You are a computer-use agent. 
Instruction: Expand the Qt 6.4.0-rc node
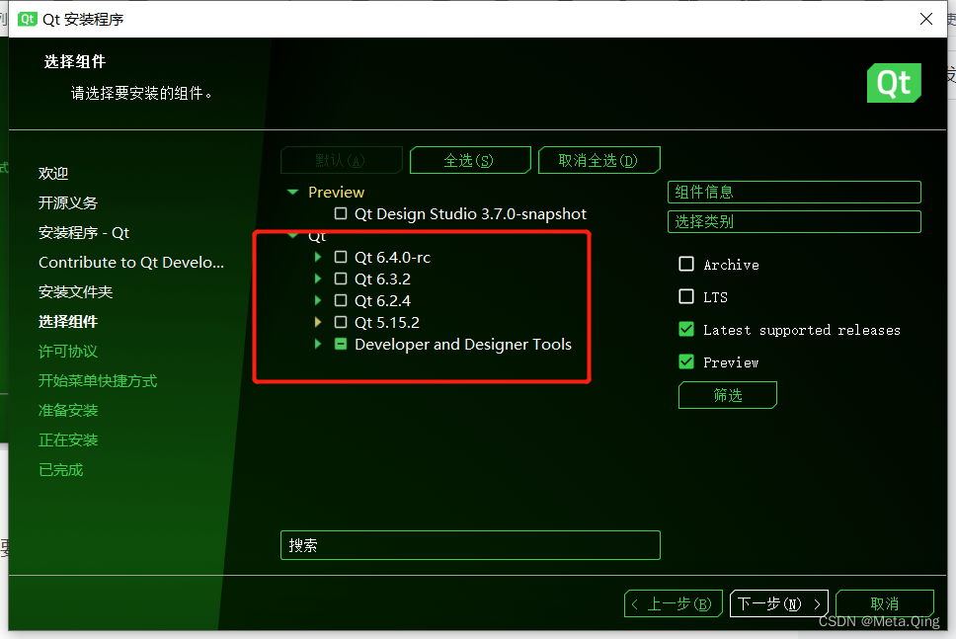click(x=318, y=257)
